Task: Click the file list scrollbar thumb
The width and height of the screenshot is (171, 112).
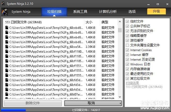Action: click(120, 30)
